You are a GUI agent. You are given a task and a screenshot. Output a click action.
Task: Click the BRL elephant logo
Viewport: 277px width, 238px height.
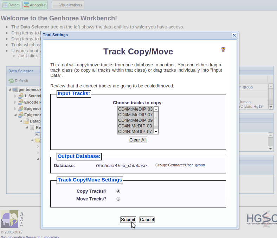9,219
